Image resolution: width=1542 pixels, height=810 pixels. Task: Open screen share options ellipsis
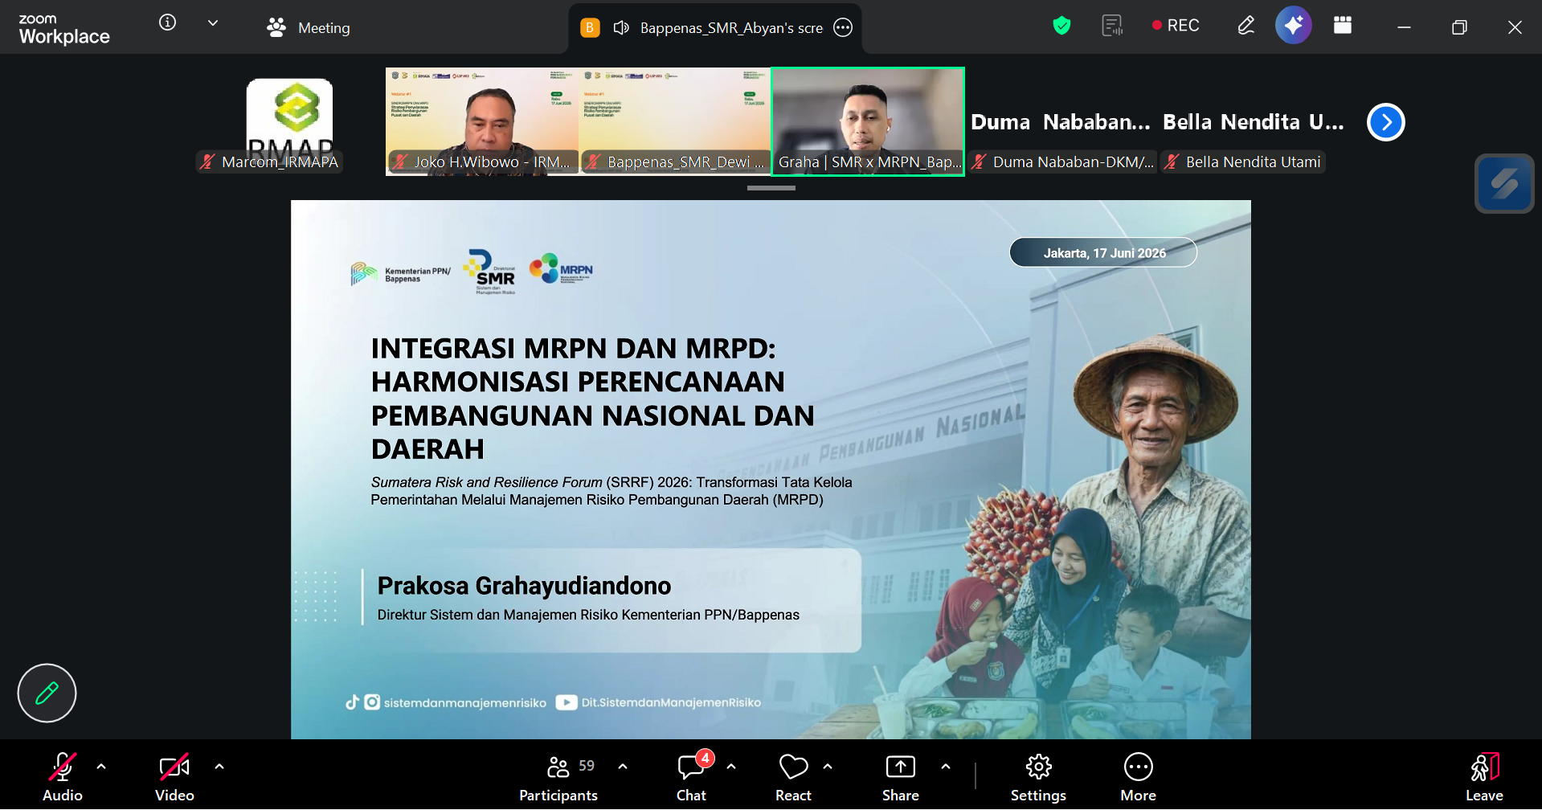(x=843, y=28)
